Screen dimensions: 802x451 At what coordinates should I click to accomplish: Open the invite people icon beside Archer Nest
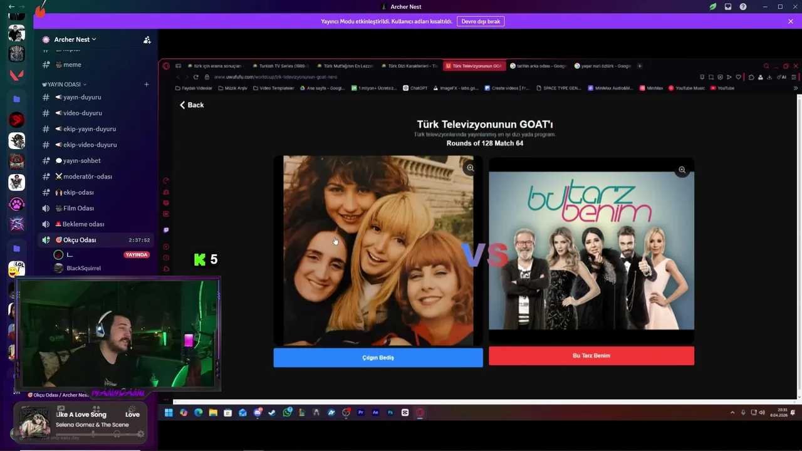(147, 39)
